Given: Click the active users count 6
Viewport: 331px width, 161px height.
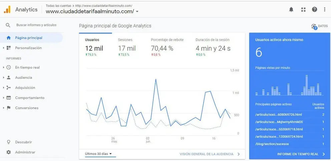Looking at the screenshot, I should [259, 52].
